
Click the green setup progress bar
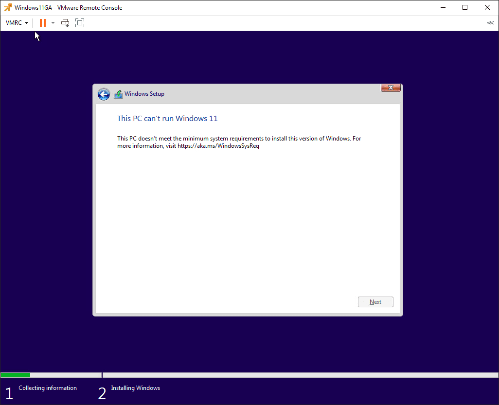tap(15, 374)
